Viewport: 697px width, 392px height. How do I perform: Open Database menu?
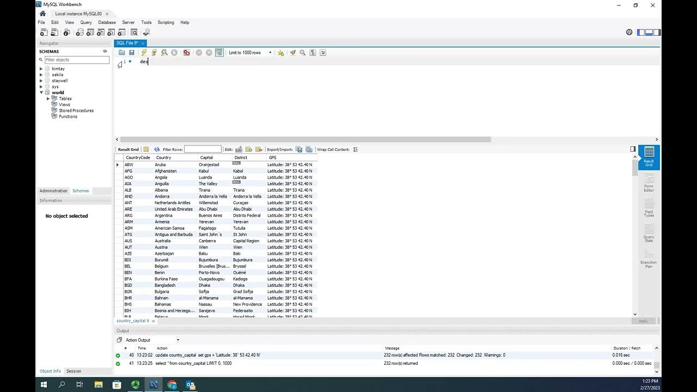pyautogui.click(x=107, y=22)
